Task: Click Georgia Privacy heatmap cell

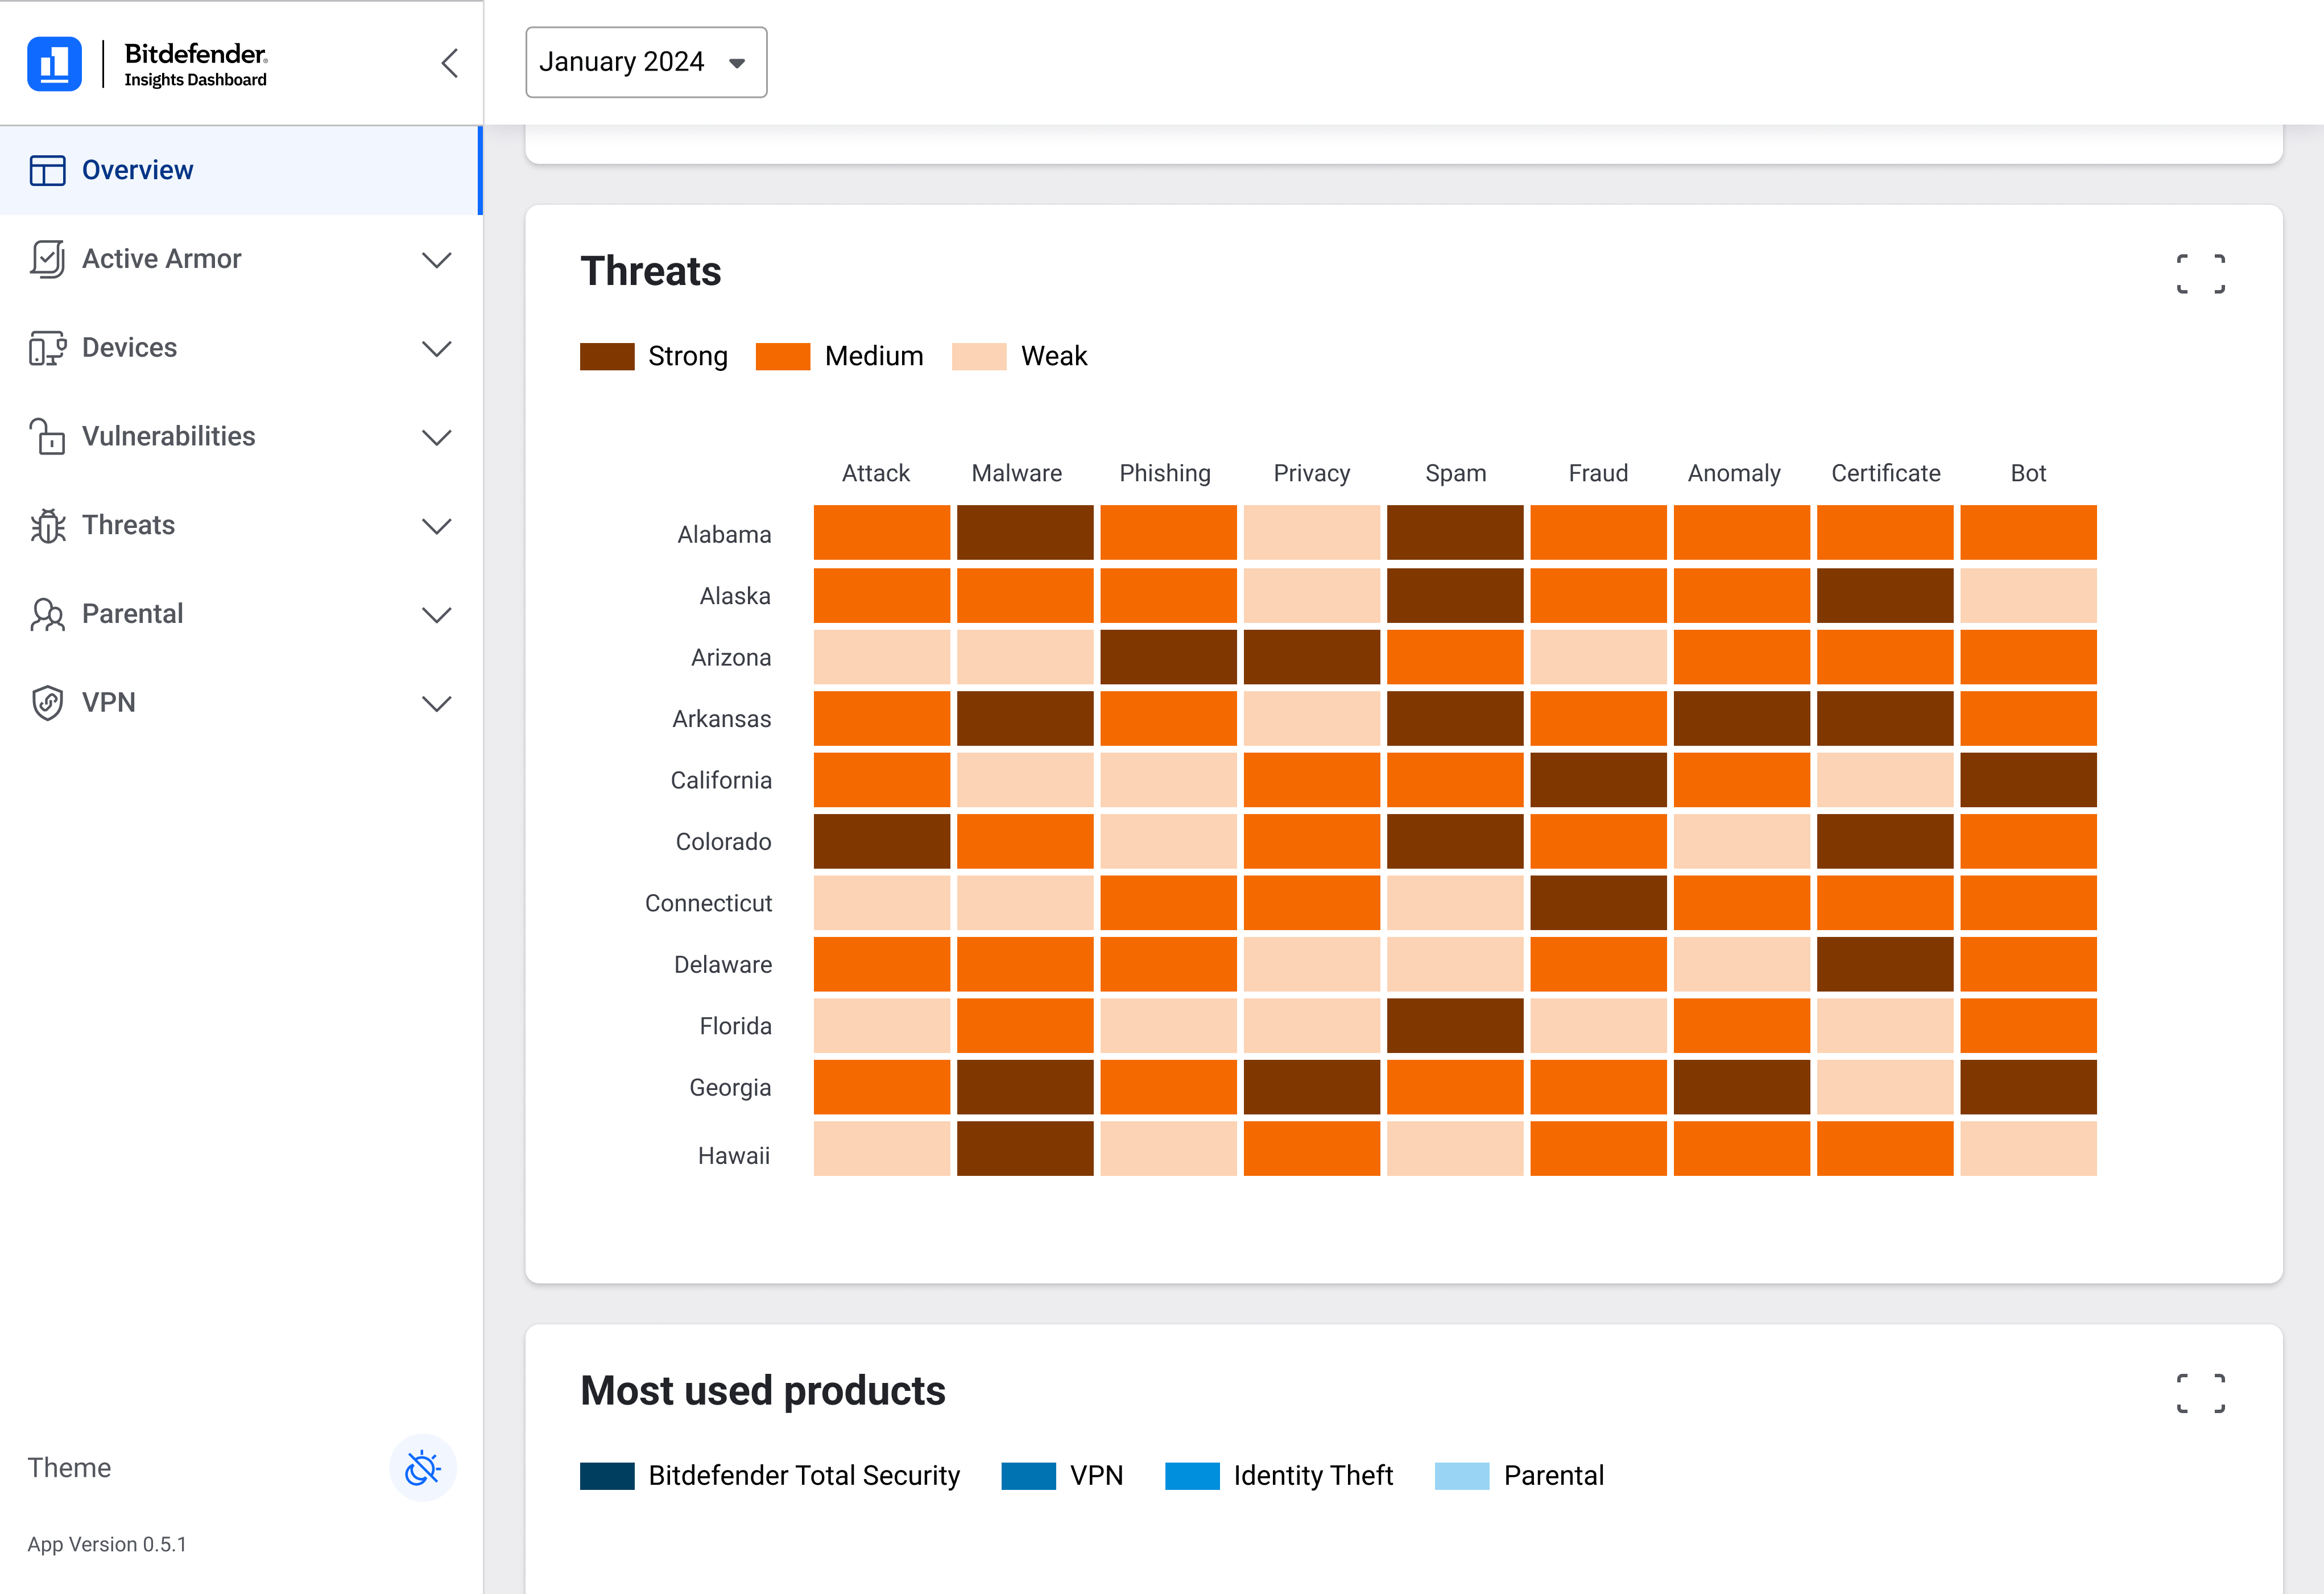Action: point(1312,1087)
